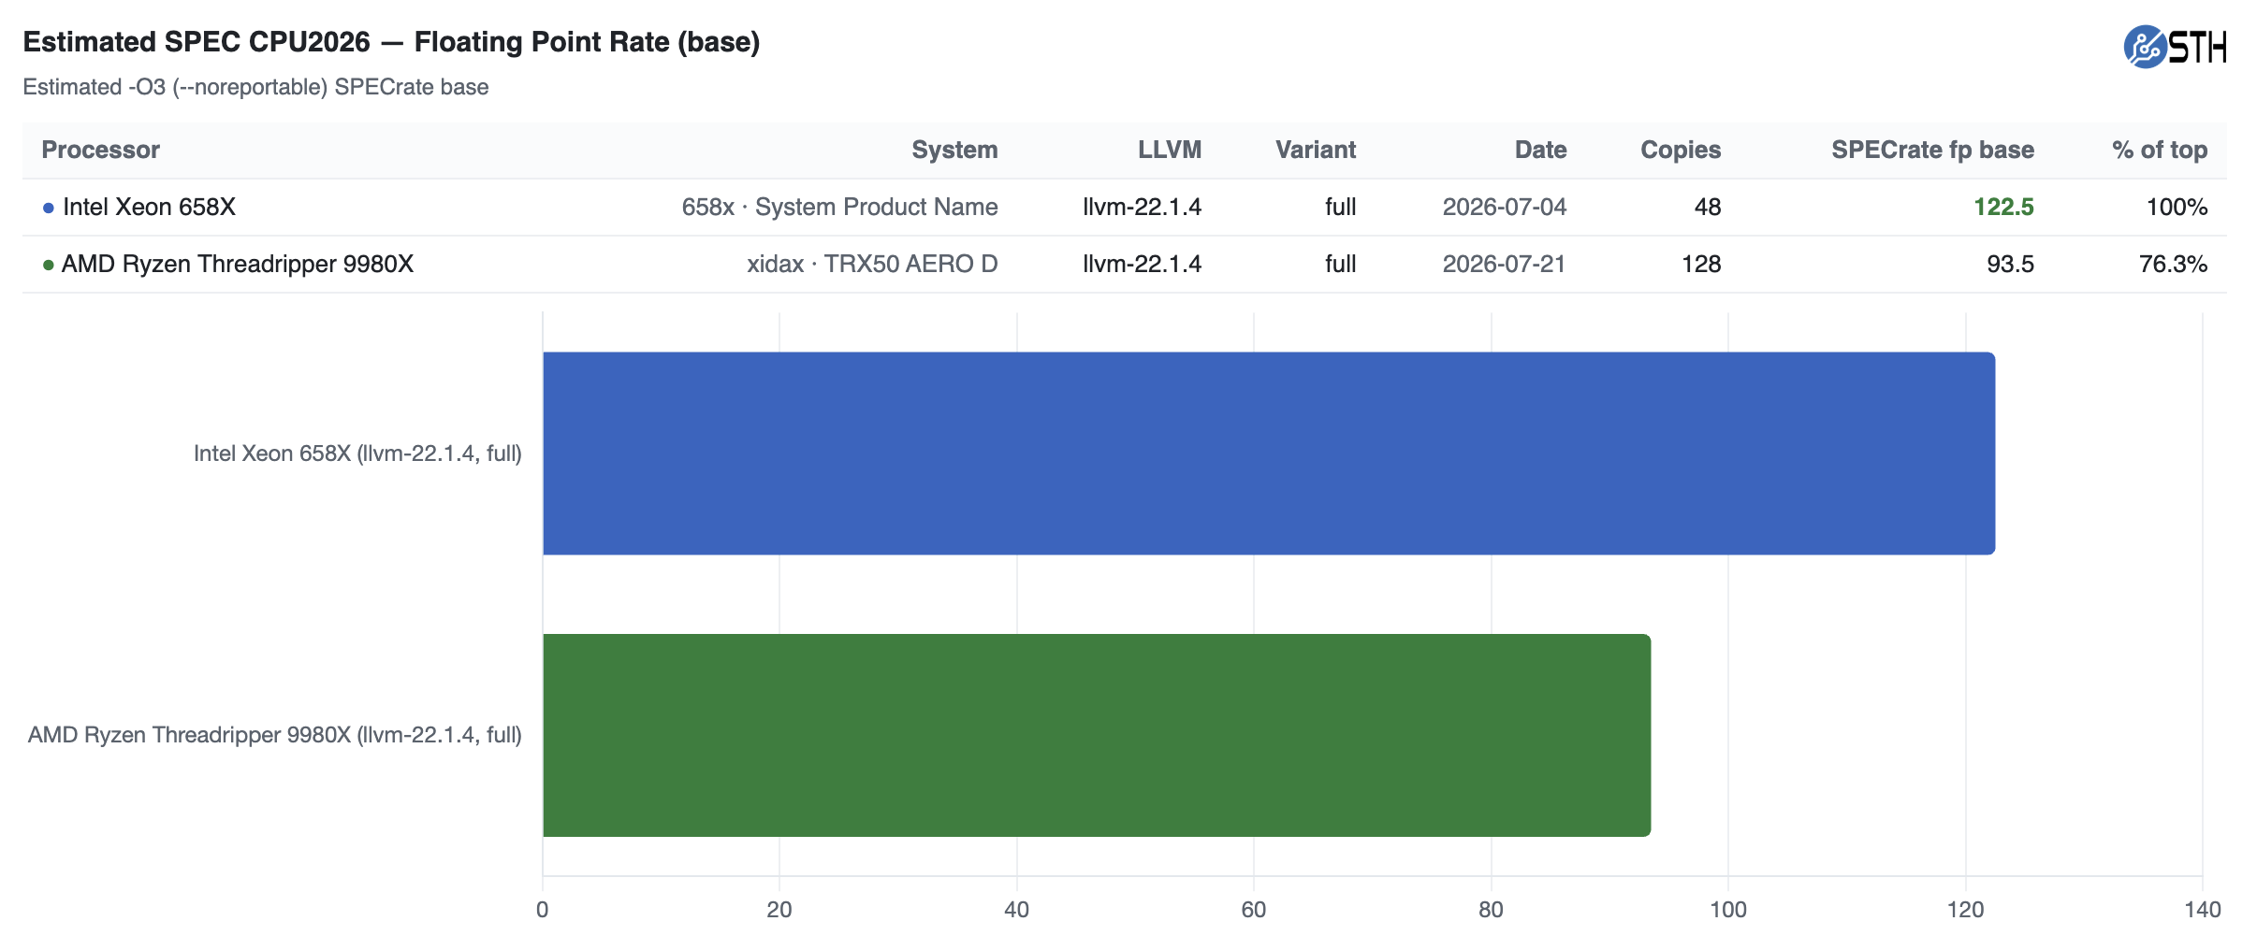This screenshot has width=2257, height=950.
Task: Click the x-axis tick label 40
Action: (1017, 910)
